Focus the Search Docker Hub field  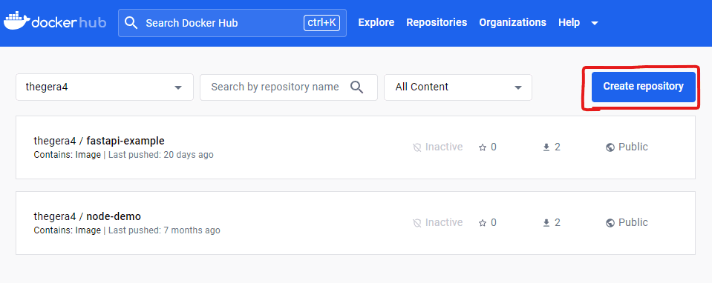click(232, 23)
